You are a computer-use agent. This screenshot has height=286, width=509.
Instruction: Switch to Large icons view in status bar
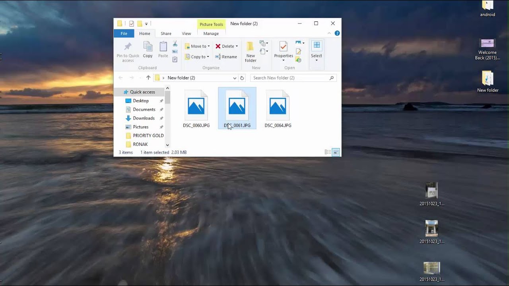[336, 152]
